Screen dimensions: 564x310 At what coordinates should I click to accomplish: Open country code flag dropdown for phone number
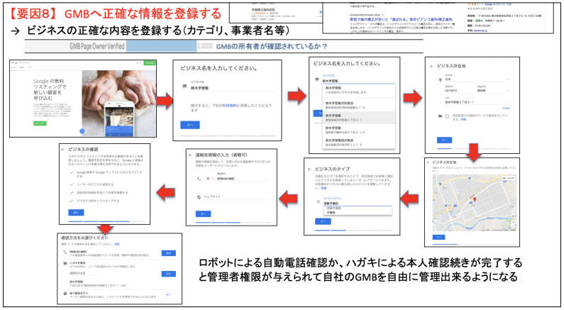(x=210, y=178)
